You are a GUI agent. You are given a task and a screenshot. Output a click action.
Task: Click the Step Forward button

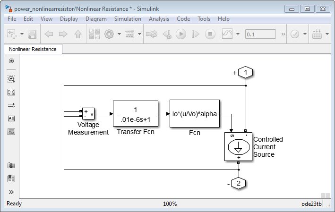pyautogui.click(x=196, y=34)
